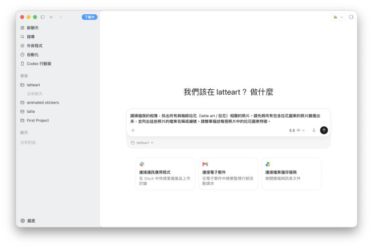Click the blue download status pill
This screenshot has height=248, width=373.
[90, 17]
